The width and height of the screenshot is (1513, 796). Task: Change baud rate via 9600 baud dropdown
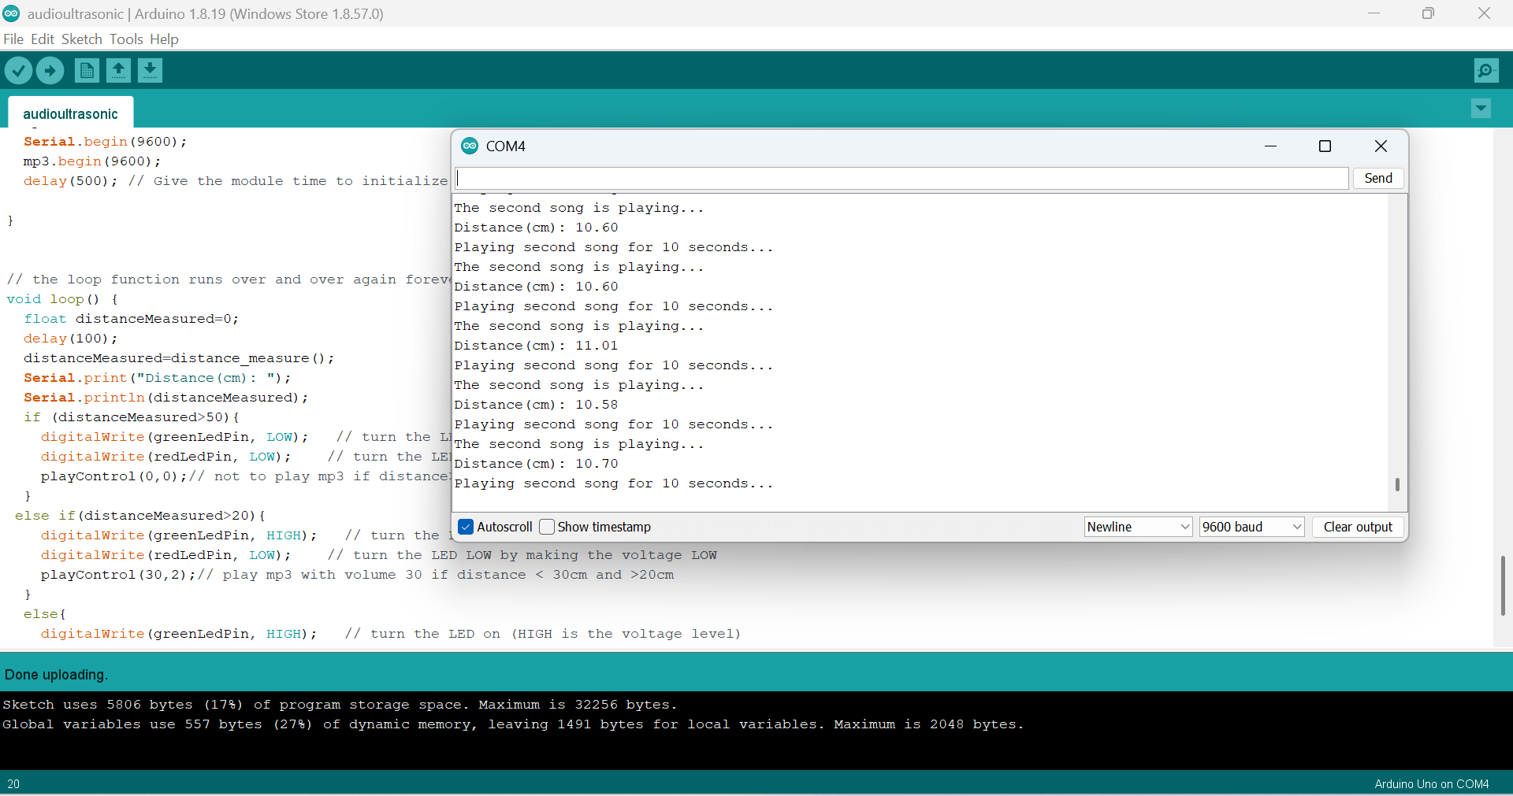click(1251, 527)
